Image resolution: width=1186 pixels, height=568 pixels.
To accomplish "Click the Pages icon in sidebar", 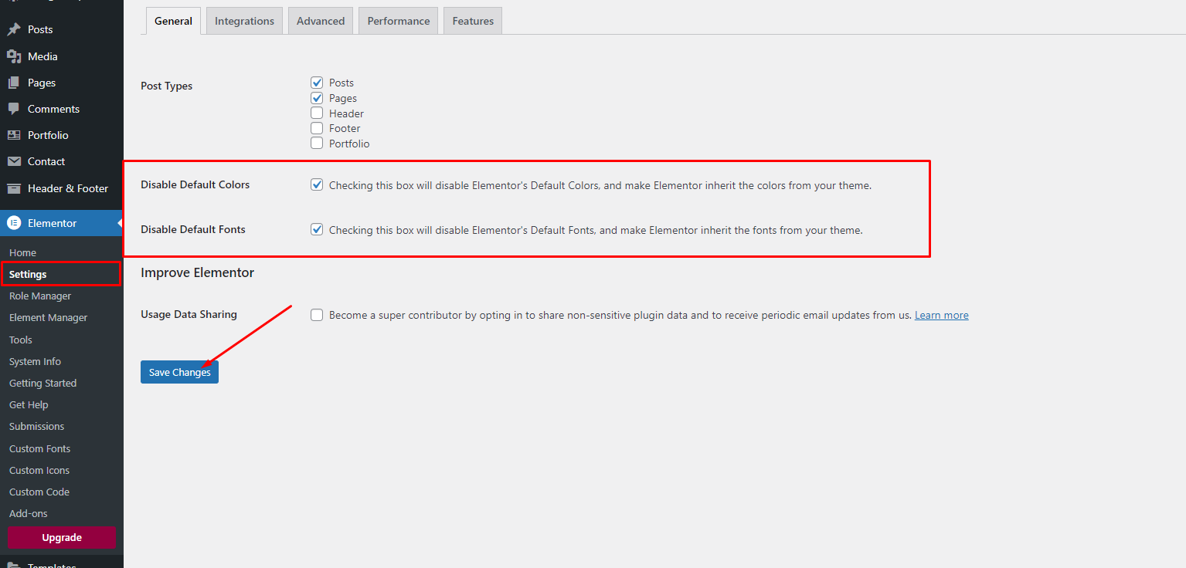I will coord(14,83).
